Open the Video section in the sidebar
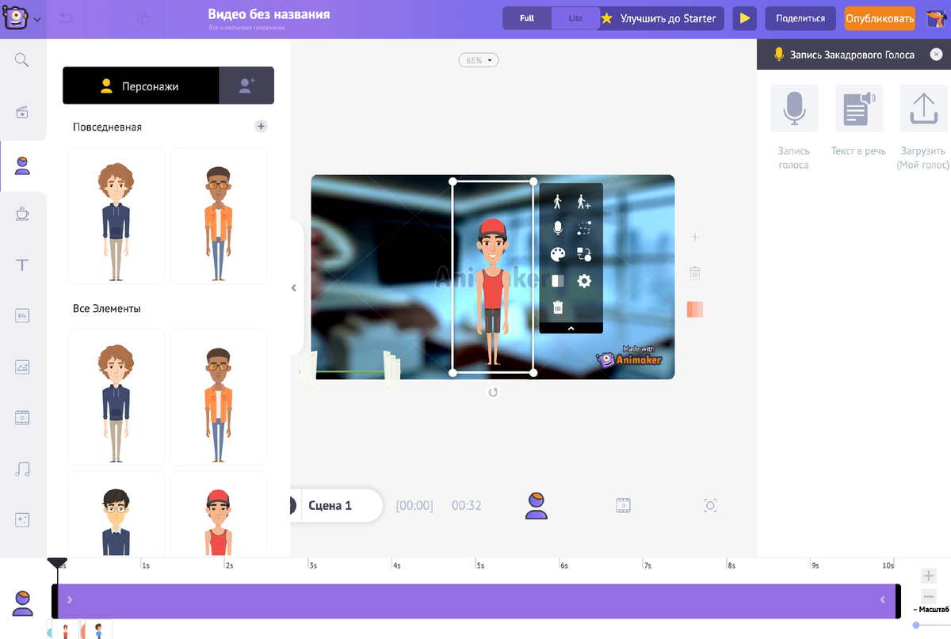Screen dimensions: 951x639 pyautogui.click(x=22, y=417)
